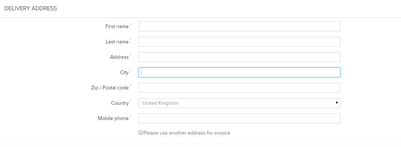
Task: Click the 'DELIVERY ADDRESS' section heading
Action: [31, 8]
